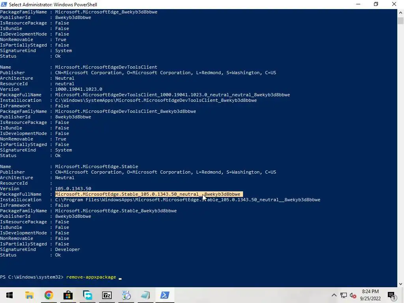Click DevToolsClient_1000.19041.1023.0 PackageFullName value
This screenshot has width=404, height=303.
pos(172,95)
